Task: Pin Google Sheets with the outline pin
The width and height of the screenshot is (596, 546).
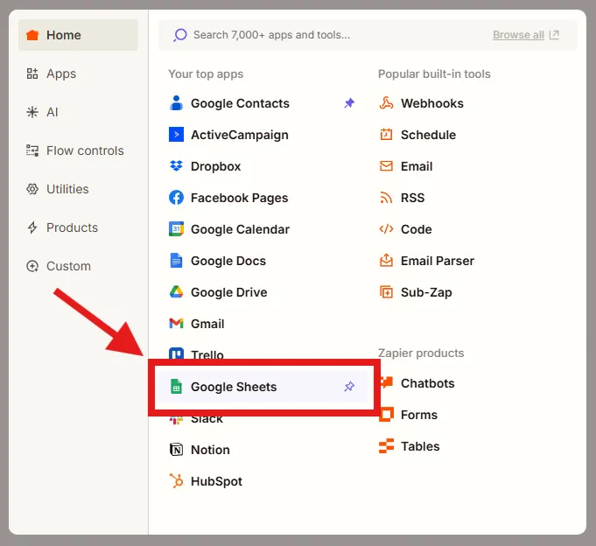Action: coord(349,387)
